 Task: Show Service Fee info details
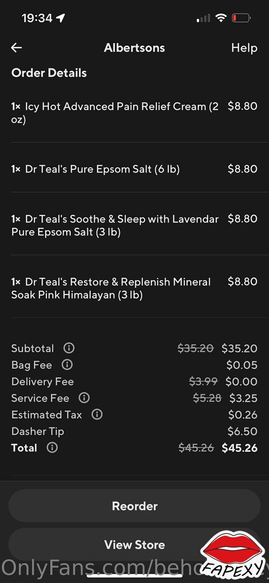pos(84,398)
